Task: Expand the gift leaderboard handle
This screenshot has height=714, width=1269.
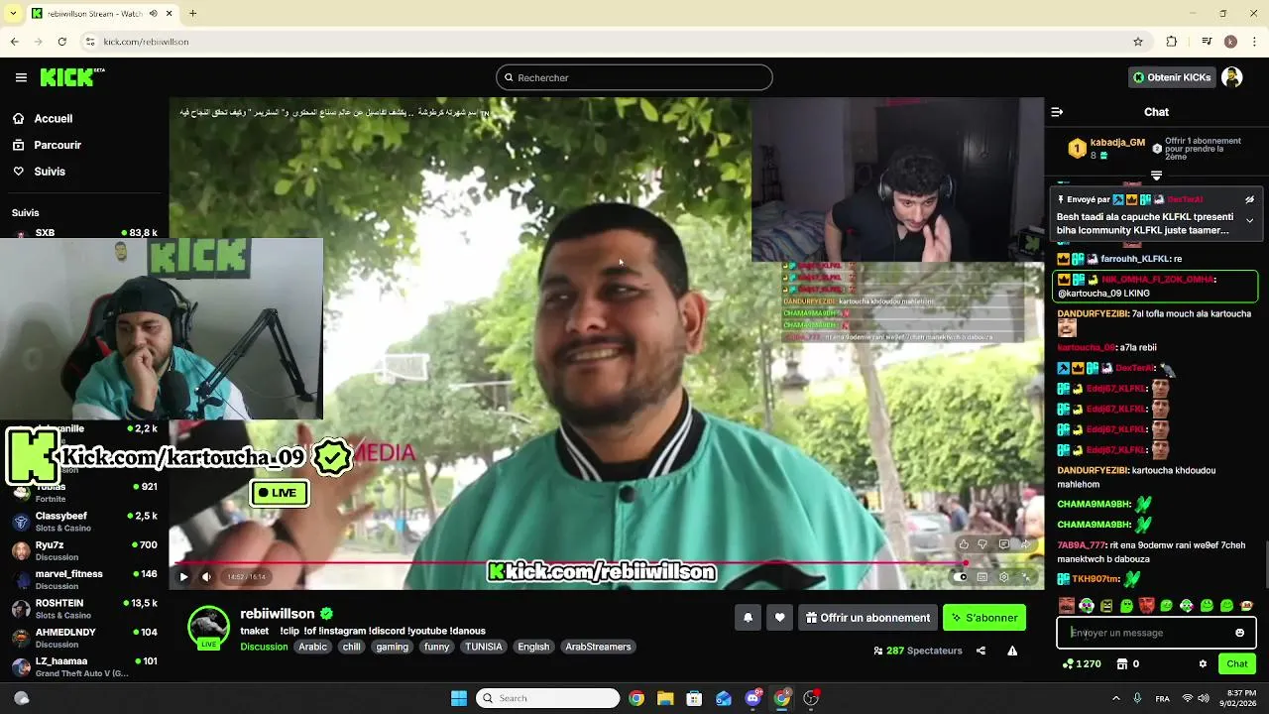Action: (x=1156, y=176)
